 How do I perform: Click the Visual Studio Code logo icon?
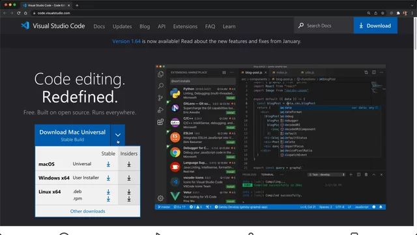(x=25, y=25)
